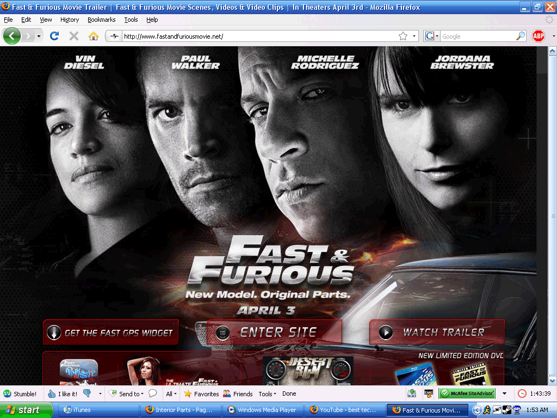Open the McAfee SiteAdvisor dropdown arrow
Screen dimensions: 557x418
[x=504, y=394]
